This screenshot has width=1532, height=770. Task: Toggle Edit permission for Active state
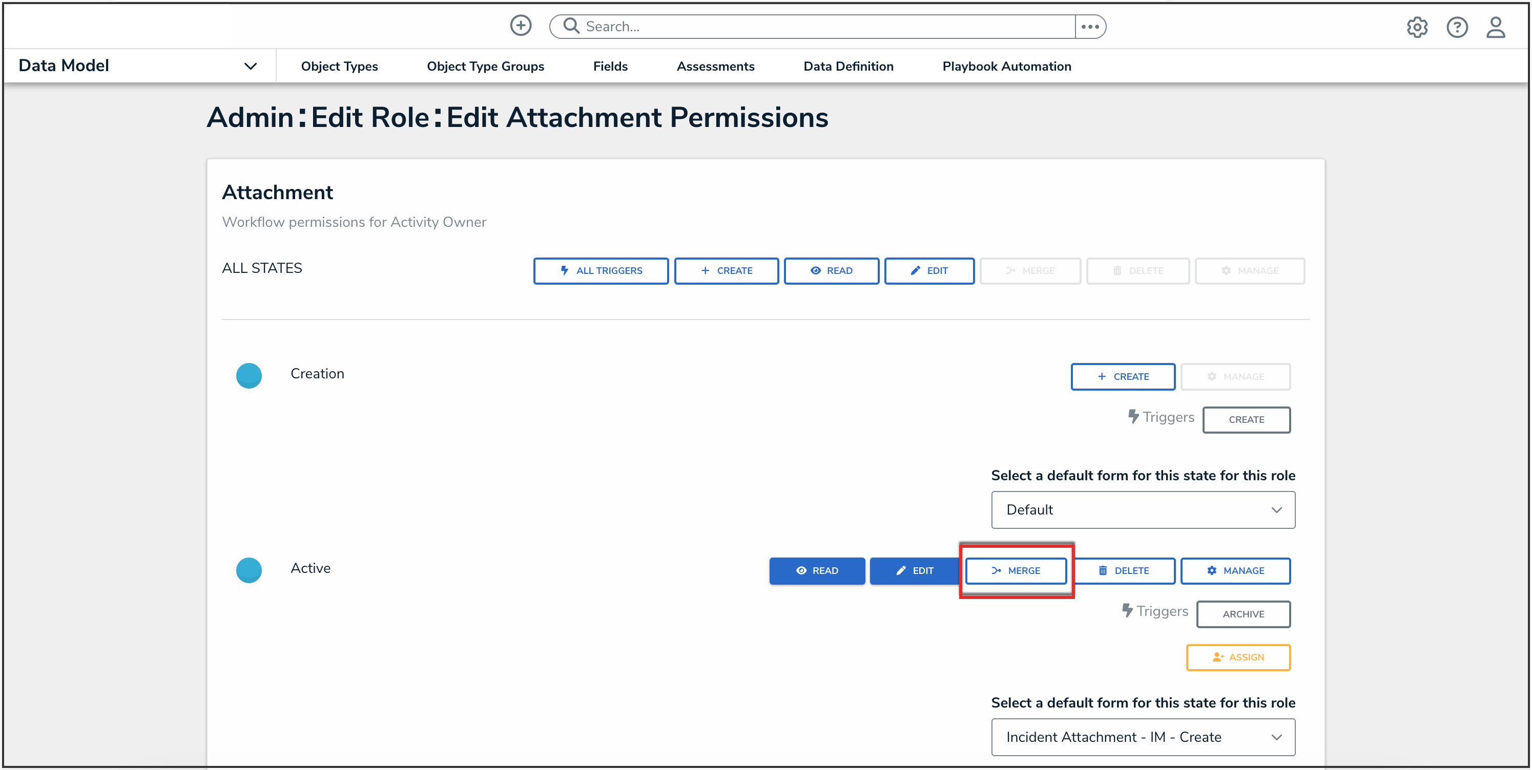point(914,570)
